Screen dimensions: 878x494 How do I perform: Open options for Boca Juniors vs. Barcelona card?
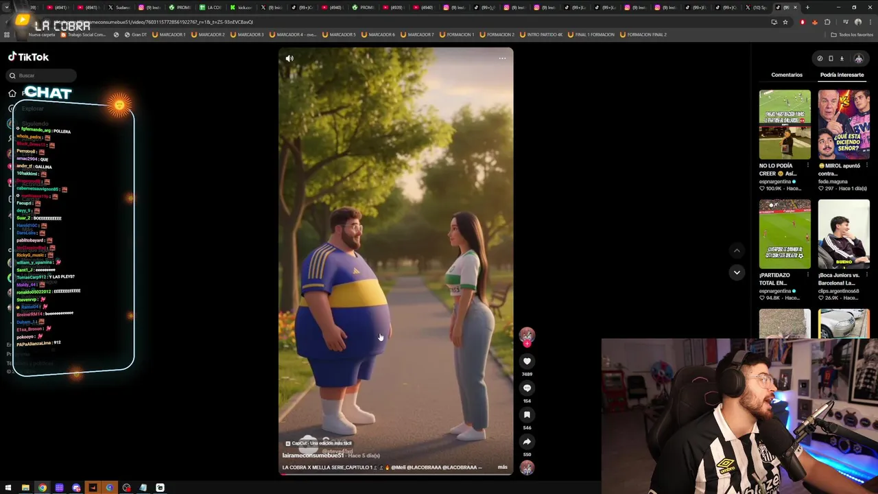tap(866, 275)
